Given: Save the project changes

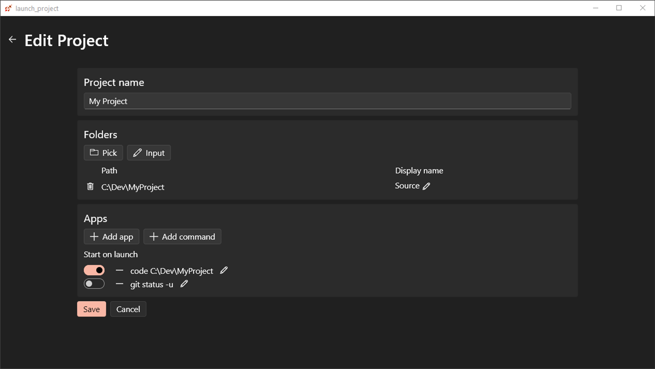Looking at the screenshot, I should (x=91, y=309).
